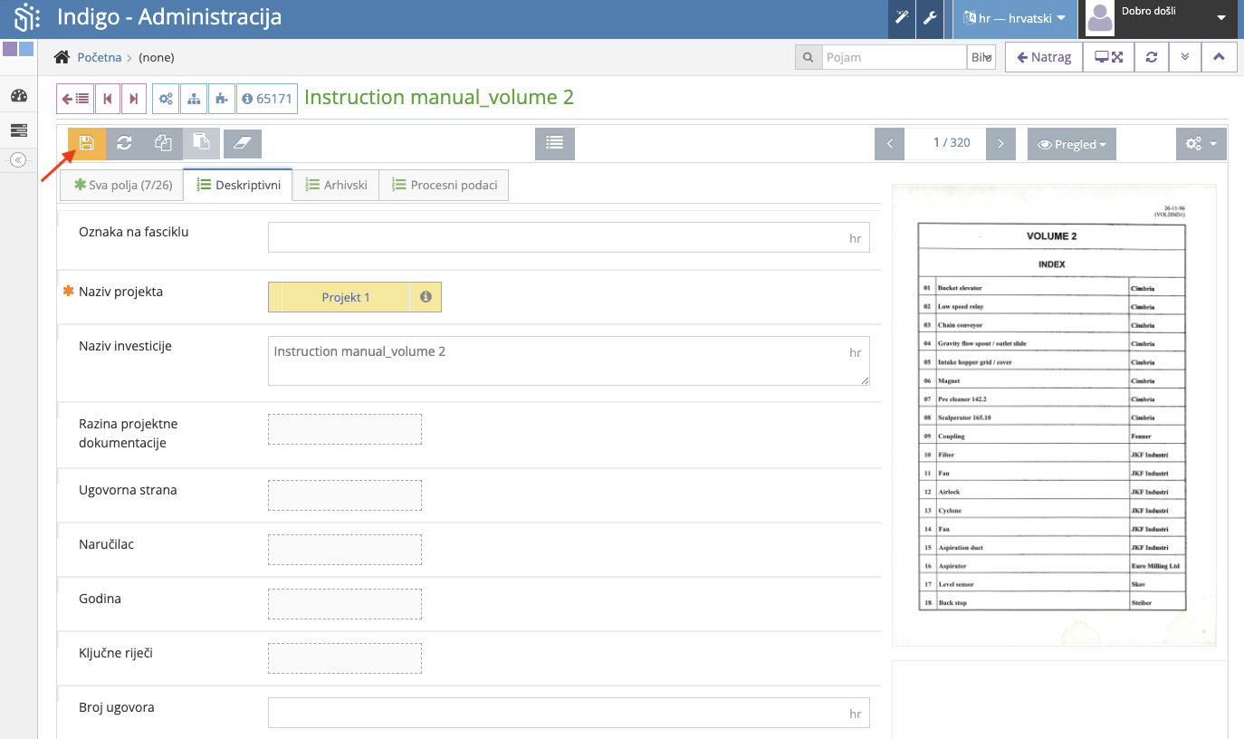Click the info badge 65171

coord(267,99)
